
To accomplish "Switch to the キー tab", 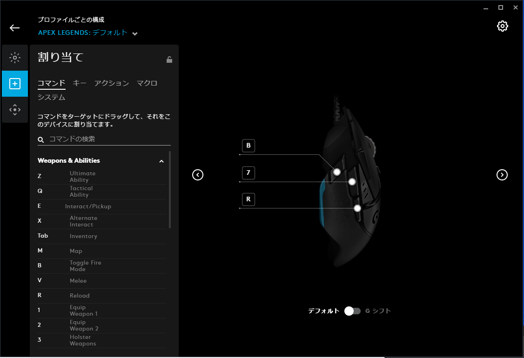I will pyautogui.click(x=80, y=83).
